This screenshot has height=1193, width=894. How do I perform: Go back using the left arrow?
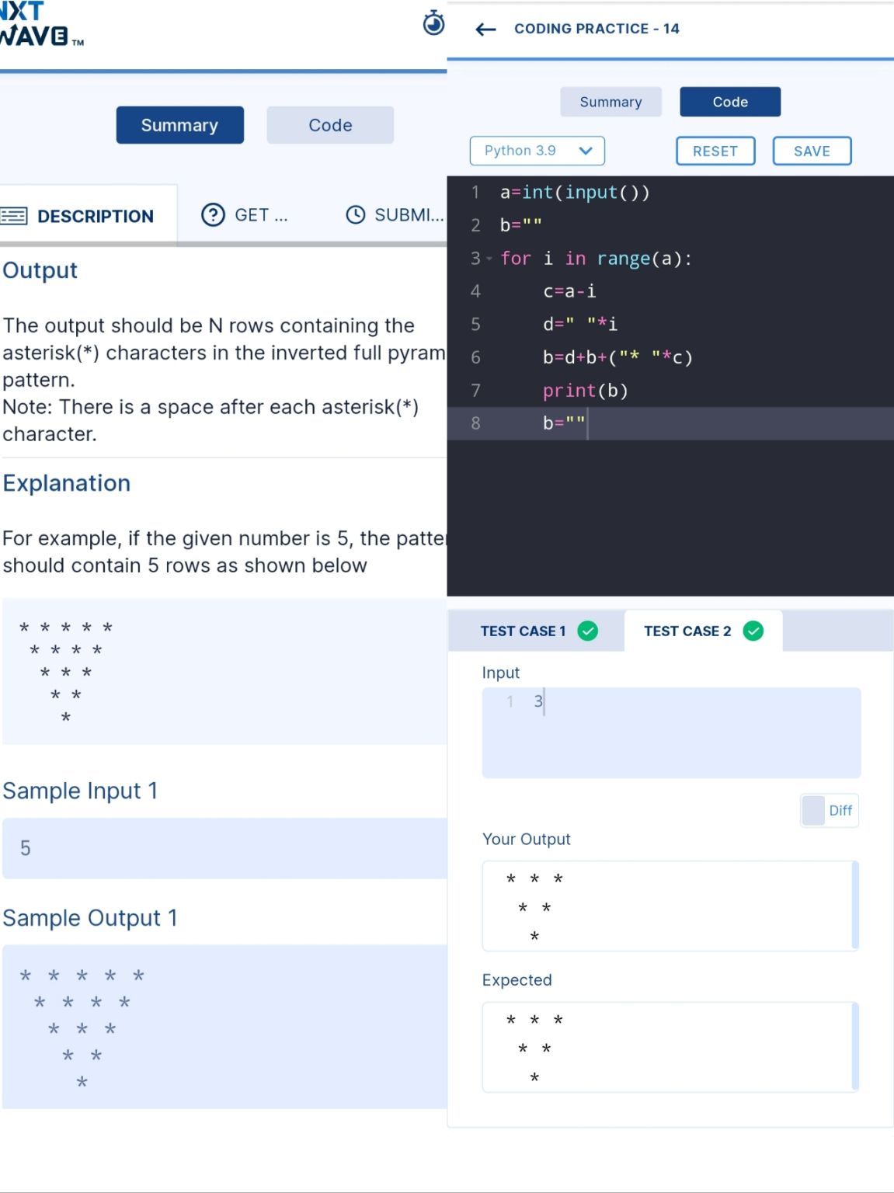pos(485,30)
